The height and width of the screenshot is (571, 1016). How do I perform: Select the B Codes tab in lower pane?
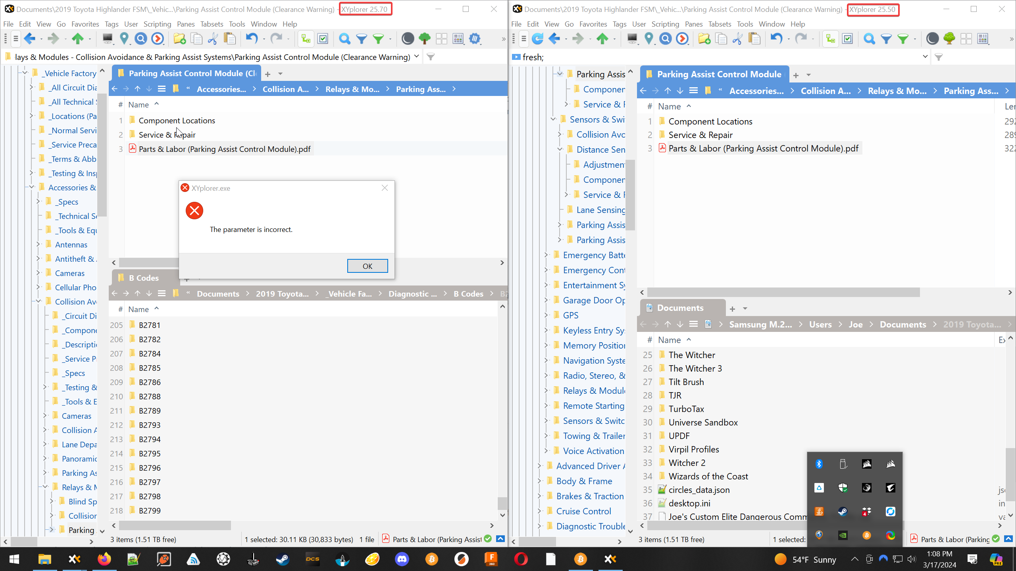(144, 278)
